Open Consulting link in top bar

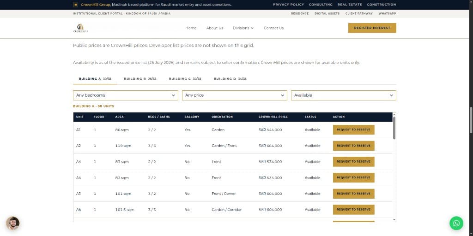tap(321, 5)
